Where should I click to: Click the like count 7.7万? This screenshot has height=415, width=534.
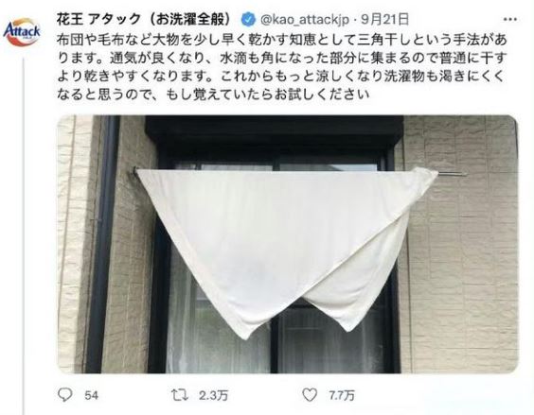pyautogui.click(x=342, y=395)
